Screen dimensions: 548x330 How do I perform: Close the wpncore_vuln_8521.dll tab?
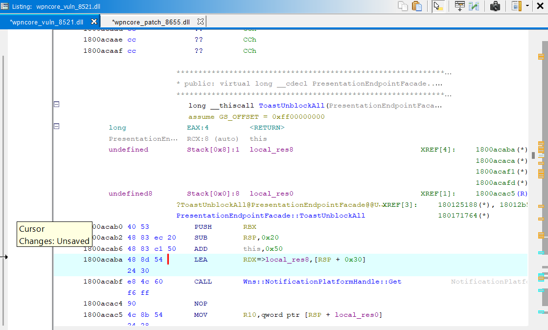[x=93, y=22]
